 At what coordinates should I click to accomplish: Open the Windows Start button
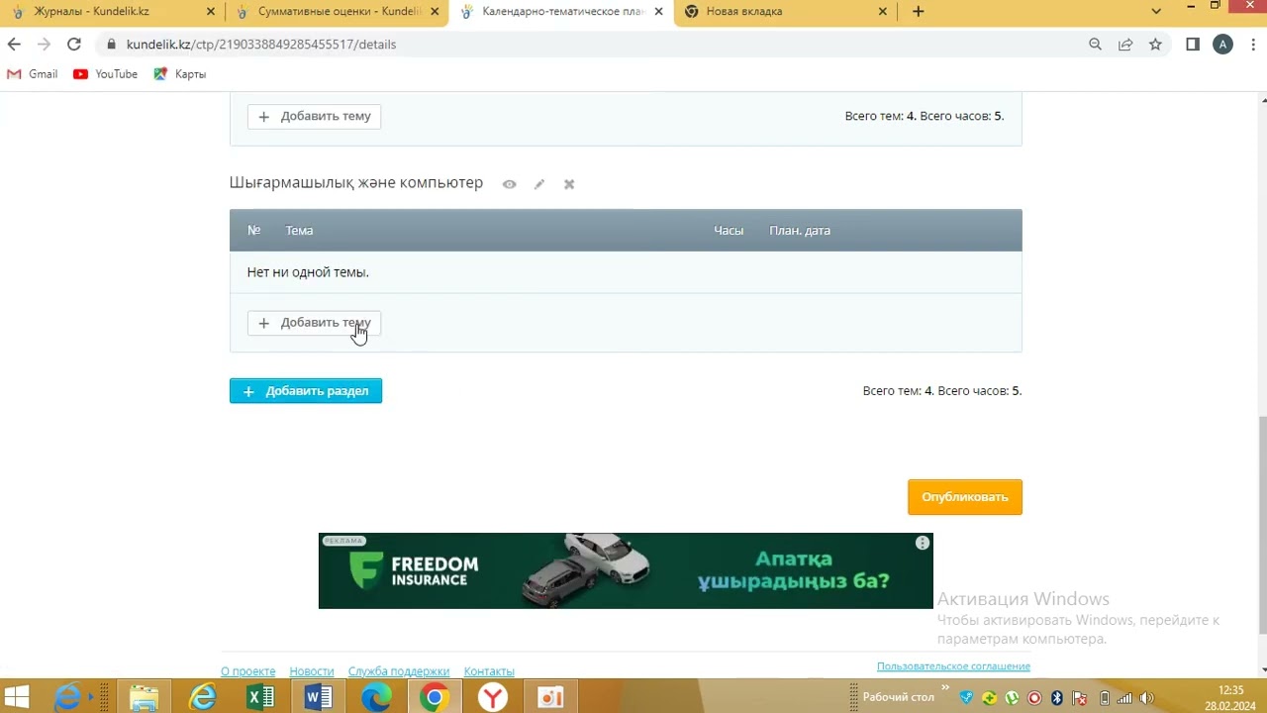(17, 697)
